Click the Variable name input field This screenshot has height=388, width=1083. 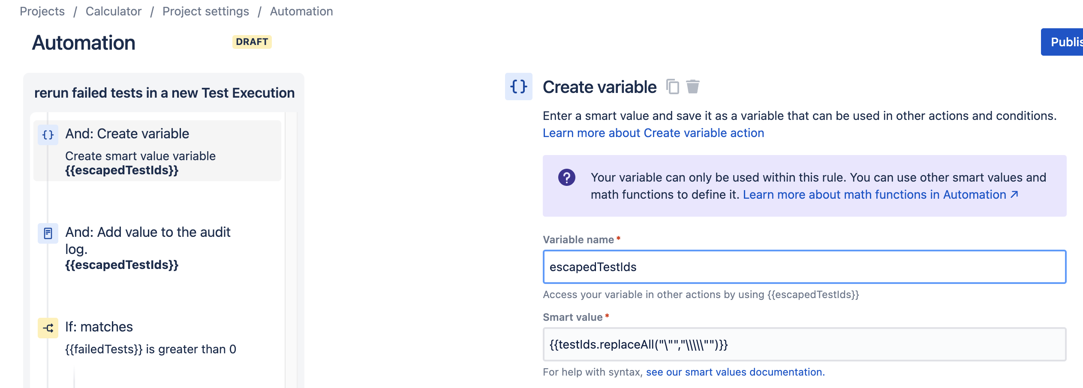804,267
